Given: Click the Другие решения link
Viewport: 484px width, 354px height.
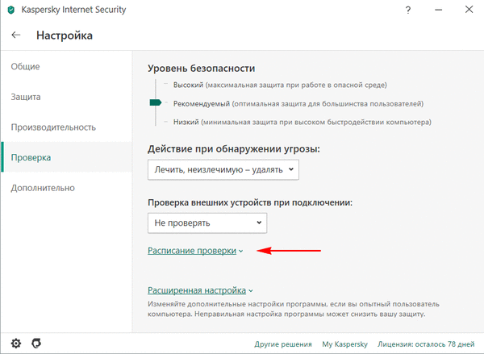Looking at the screenshot, I should point(283,343).
